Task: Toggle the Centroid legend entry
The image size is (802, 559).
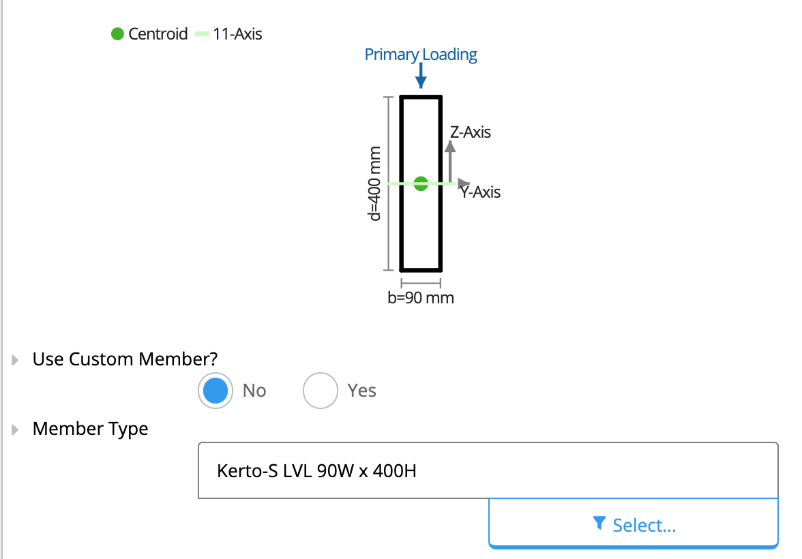Action: pyautogui.click(x=149, y=34)
